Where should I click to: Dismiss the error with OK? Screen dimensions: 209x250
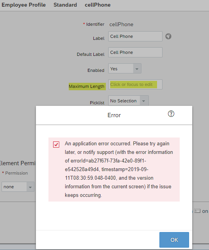point(174,240)
